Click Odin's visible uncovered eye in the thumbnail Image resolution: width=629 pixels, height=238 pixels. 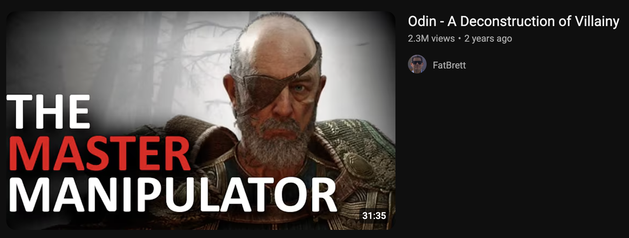(x=299, y=89)
